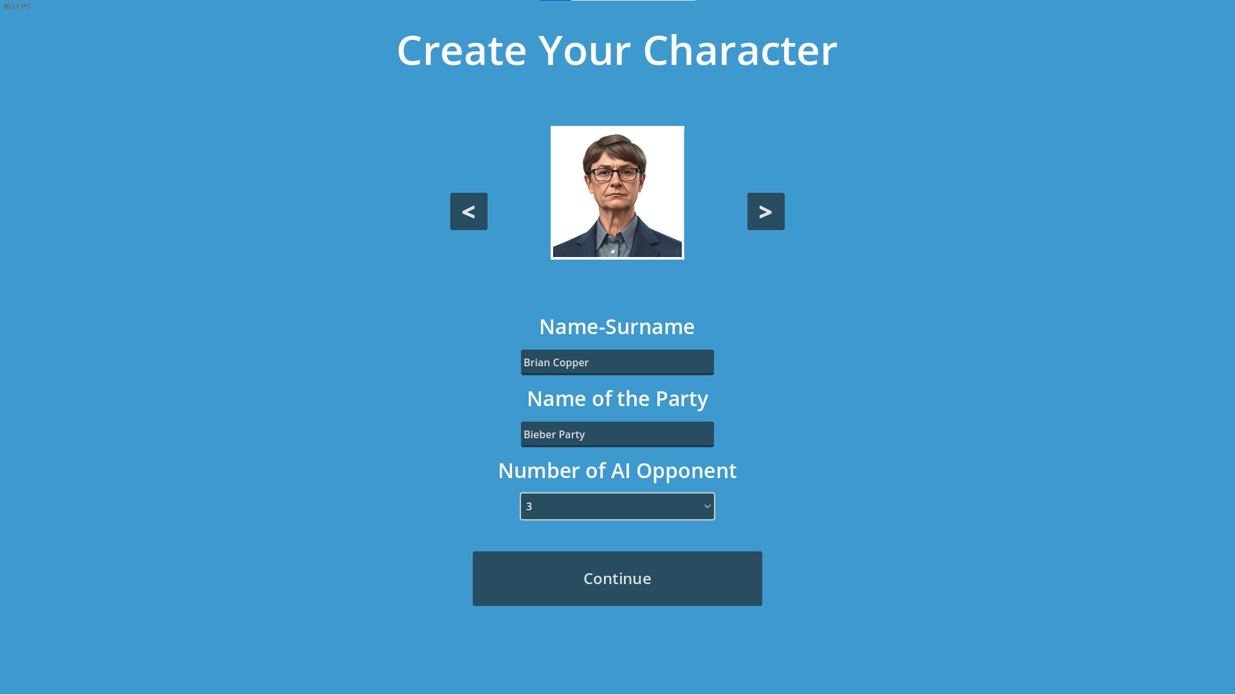Click the FPS counter in the corner

tap(17, 6)
